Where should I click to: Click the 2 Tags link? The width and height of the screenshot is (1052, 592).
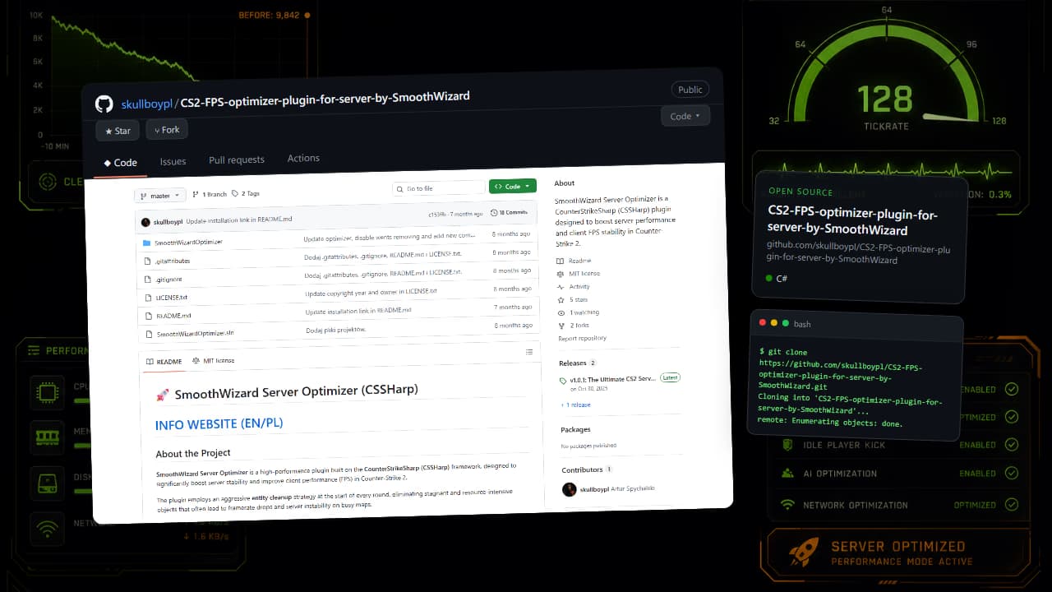coord(246,193)
